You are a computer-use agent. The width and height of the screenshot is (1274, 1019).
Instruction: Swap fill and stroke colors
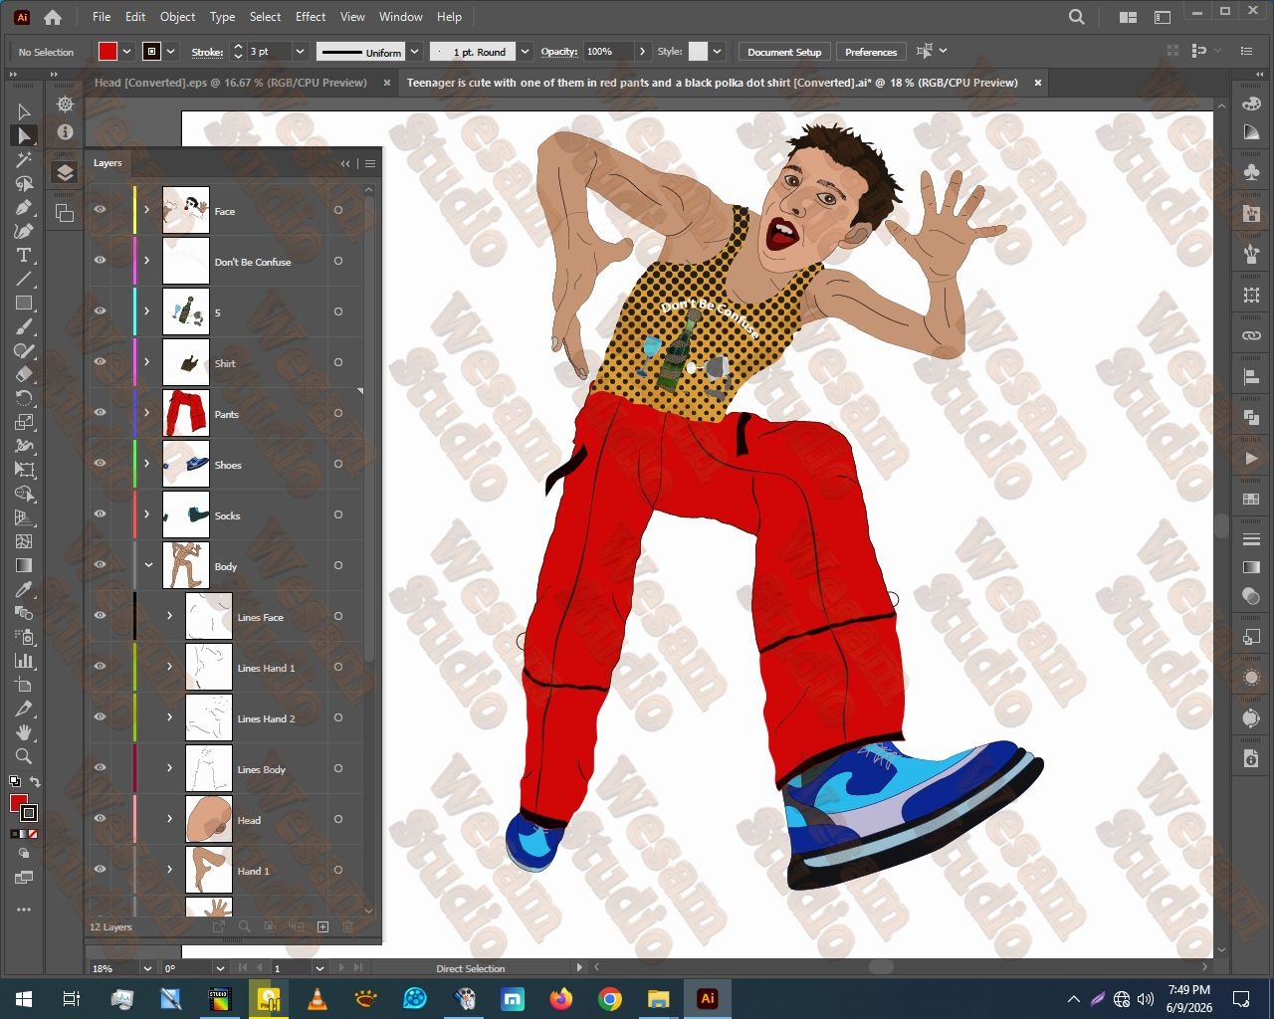35,782
